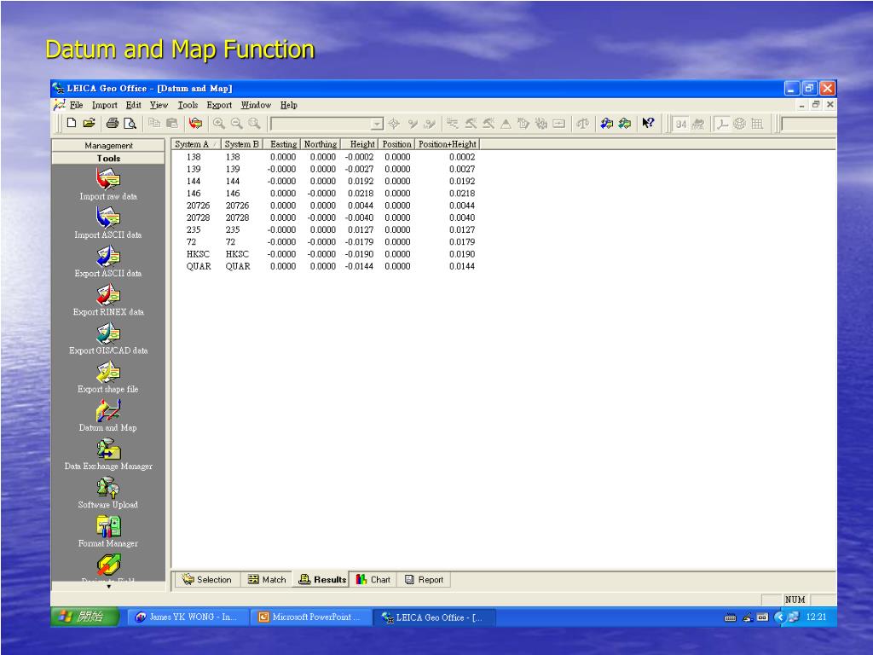This screenshot has width=873, height=655.
Task: Sort by System A column header
Action: click(195, 144)
